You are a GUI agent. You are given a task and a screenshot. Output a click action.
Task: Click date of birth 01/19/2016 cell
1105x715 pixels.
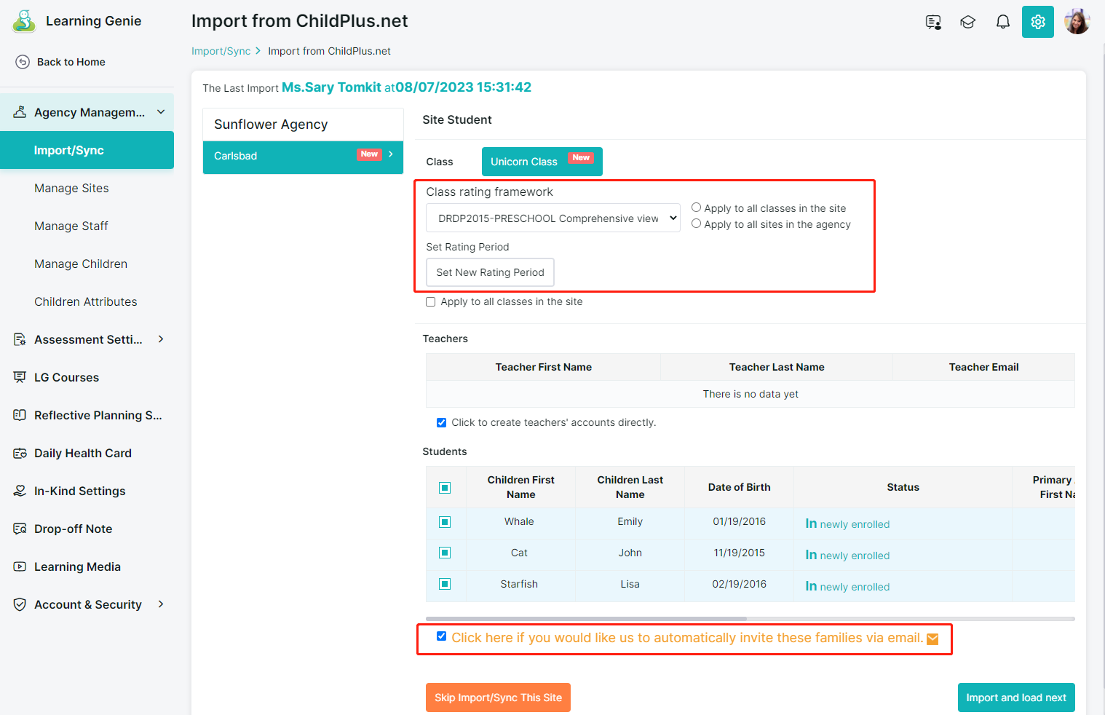739,522
